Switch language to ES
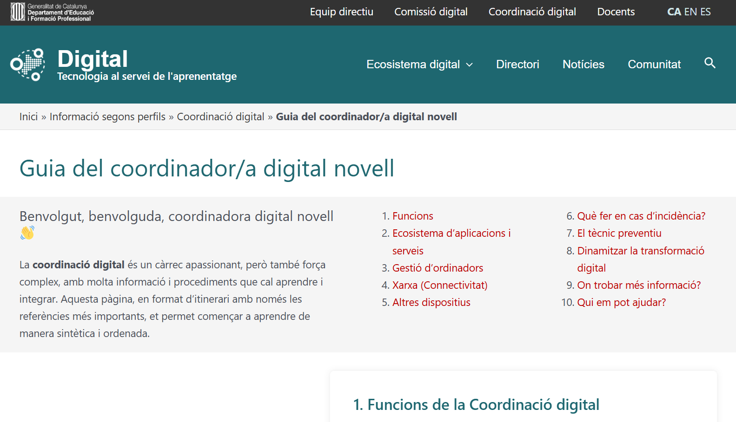 pyautogui.click(x=705, y=12)
